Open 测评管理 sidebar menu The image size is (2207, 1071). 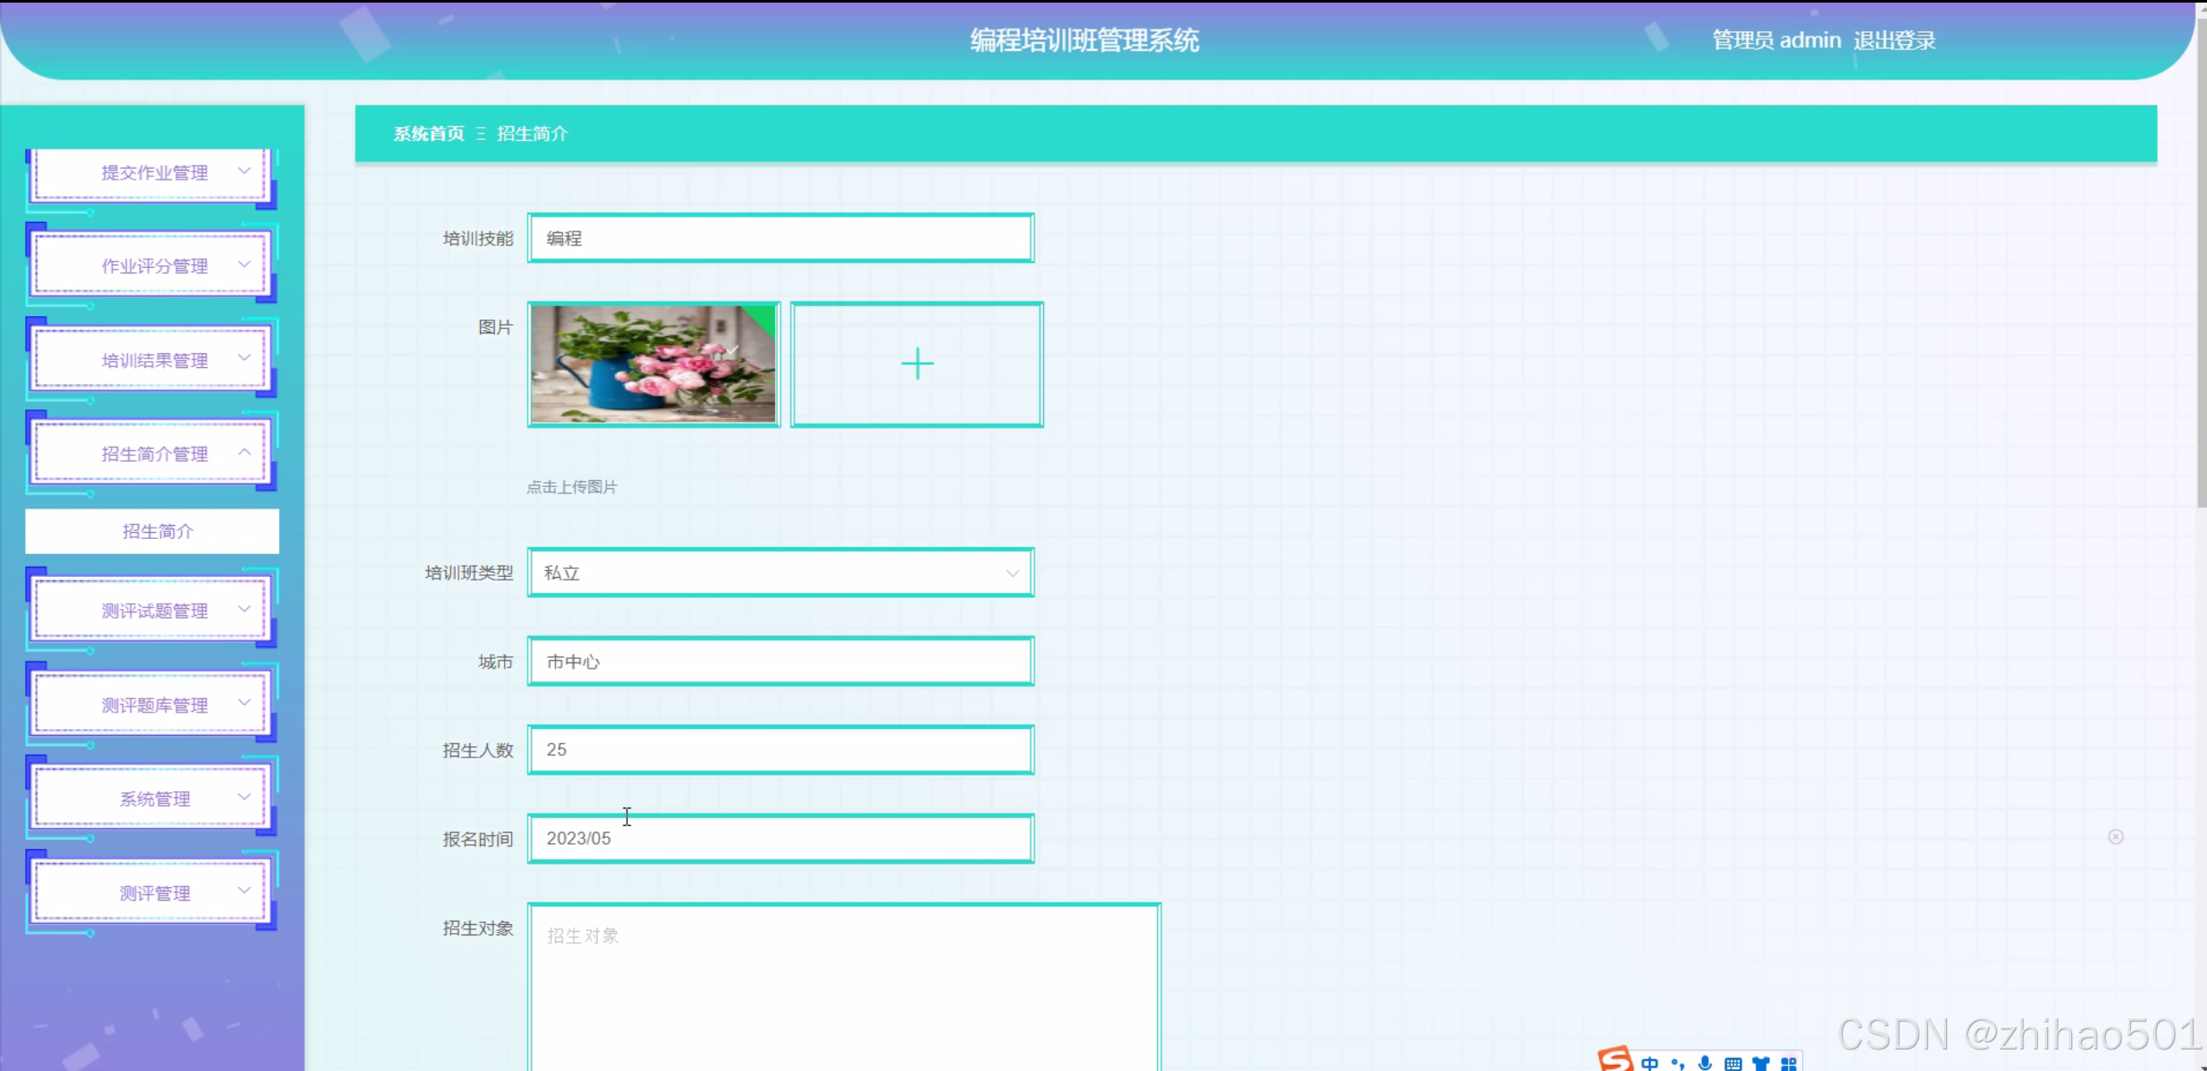point(151,893)
